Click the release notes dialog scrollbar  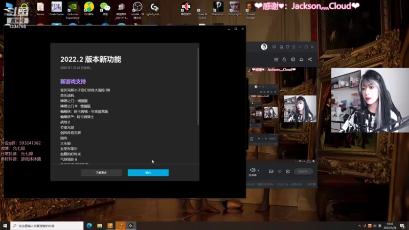click(x=198, y=86)
